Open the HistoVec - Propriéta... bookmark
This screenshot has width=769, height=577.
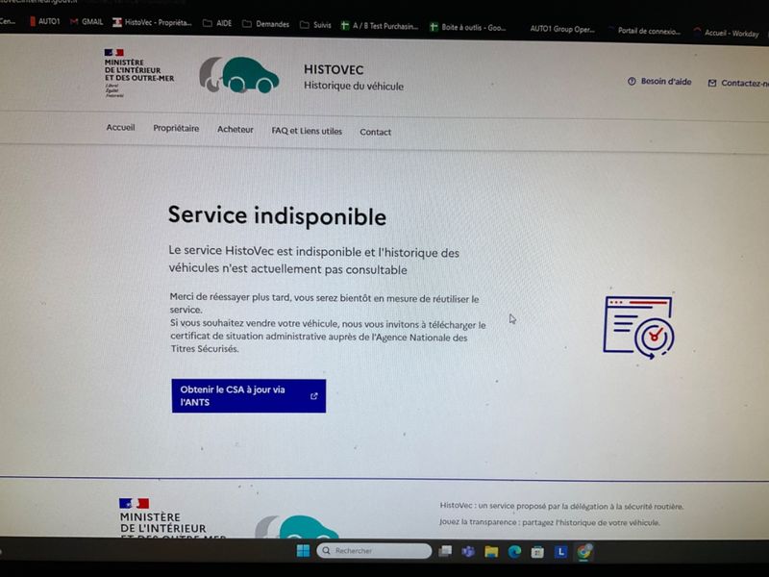[x=152, y=22]
